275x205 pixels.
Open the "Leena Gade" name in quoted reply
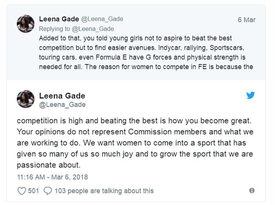tap(58, 19)
